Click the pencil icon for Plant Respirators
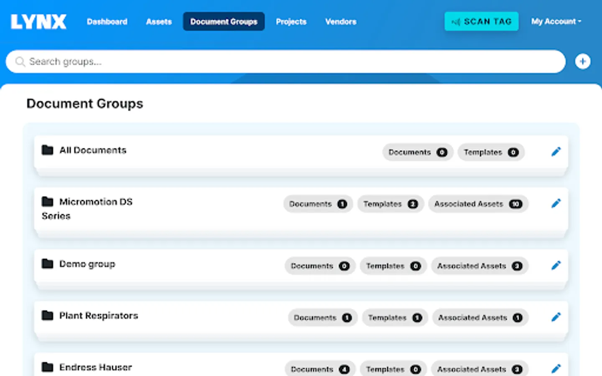This screenshot has height=376, width=602. pyautogui.click(x=556, y=317)
